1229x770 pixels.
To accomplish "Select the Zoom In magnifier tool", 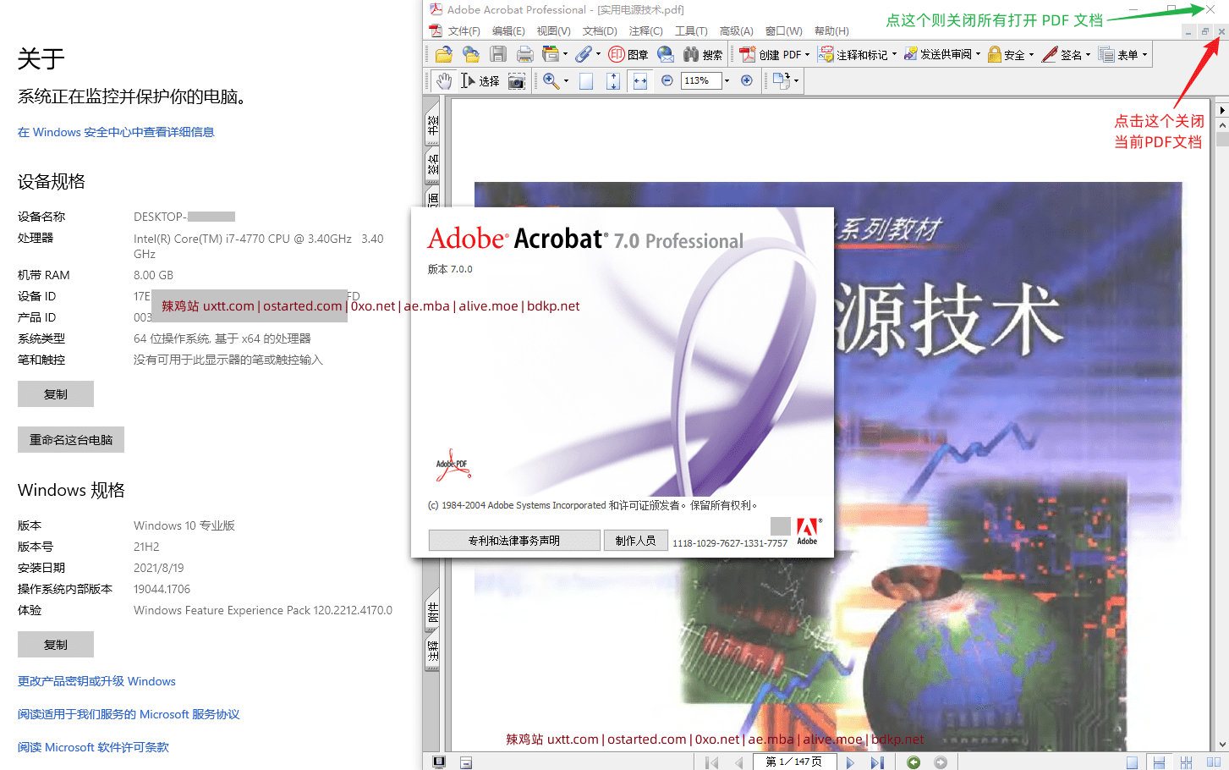I will point(551,80).
